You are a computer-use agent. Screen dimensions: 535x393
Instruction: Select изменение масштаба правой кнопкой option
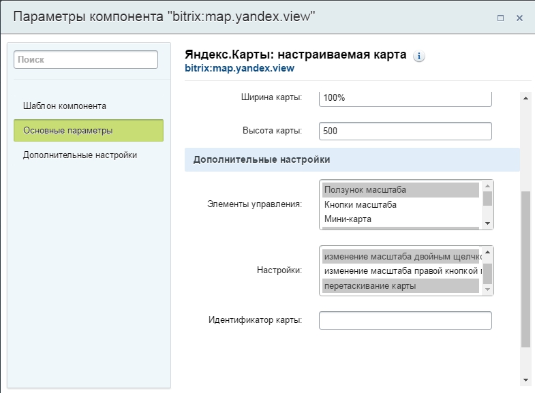pyautogui.click(x=401, y=271)
